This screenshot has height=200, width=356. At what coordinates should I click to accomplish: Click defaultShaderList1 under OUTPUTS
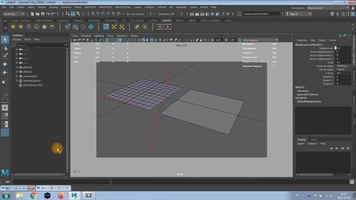pos(309,102)
